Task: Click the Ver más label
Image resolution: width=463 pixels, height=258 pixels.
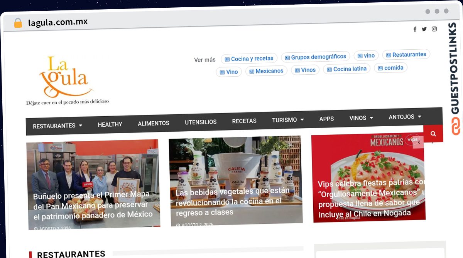Action: (205, 60)
